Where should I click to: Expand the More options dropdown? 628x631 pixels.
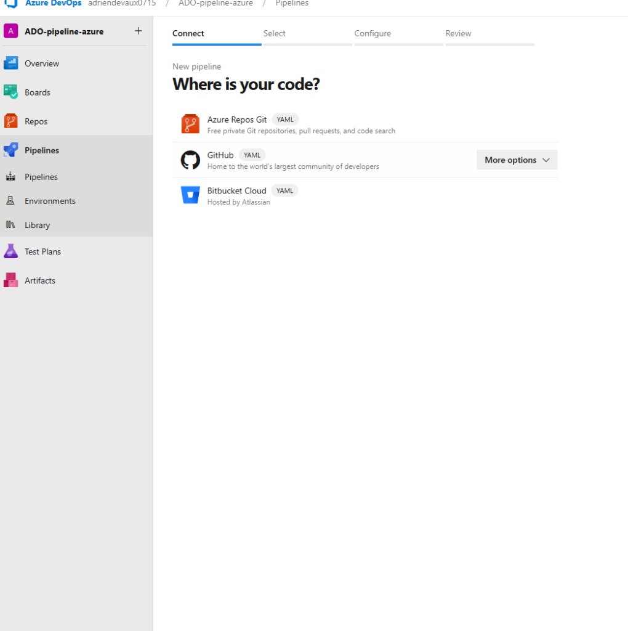[517, 160]
